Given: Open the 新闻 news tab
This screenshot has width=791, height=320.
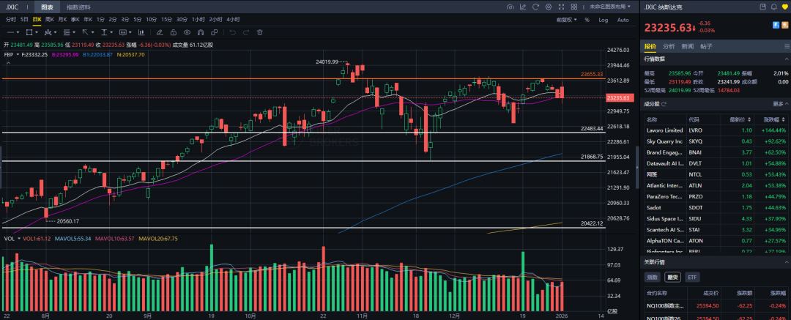Looking at the screenshot, I should (688, 46).
